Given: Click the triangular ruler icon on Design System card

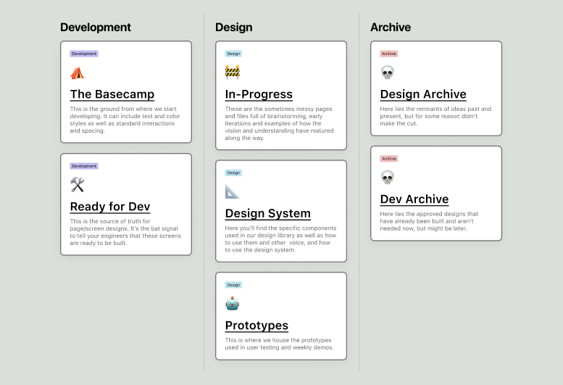Looking at the screenshot, I should pos(232,191).
